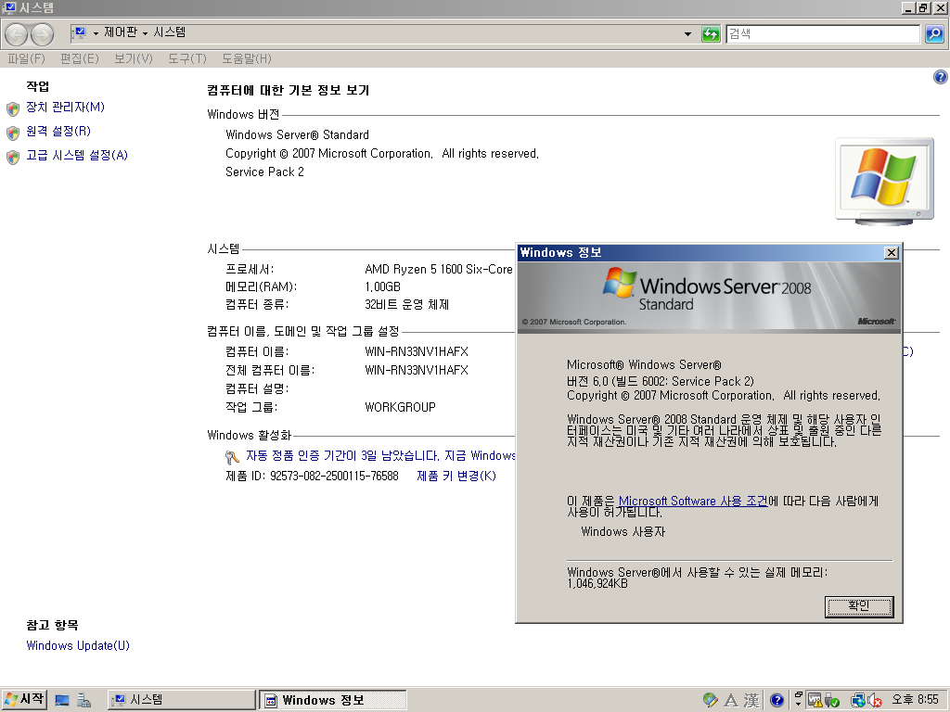The height and width of the screenshot is (712, 950).
Task: Switch to 시스템 taskbar button
Action: 182,700
